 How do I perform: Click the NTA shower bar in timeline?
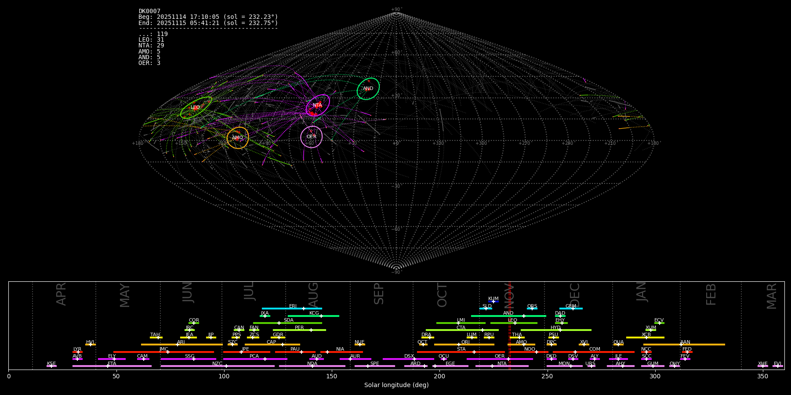pos(502,366)
